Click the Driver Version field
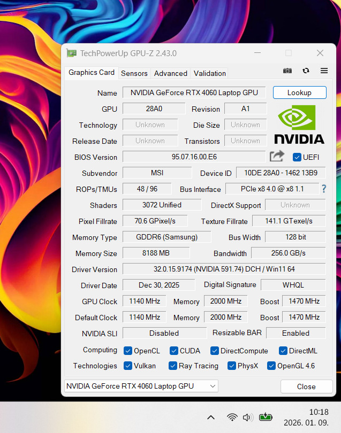This screenshot has width=341, height=433. [224, 269]
